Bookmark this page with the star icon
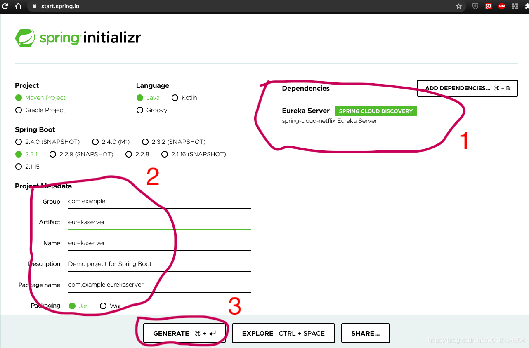Screen dimensions: 529x348 459,6
